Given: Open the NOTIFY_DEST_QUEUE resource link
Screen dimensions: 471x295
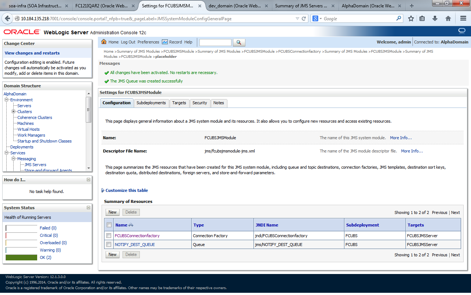Looking at the screenshot, I should 135,245.
